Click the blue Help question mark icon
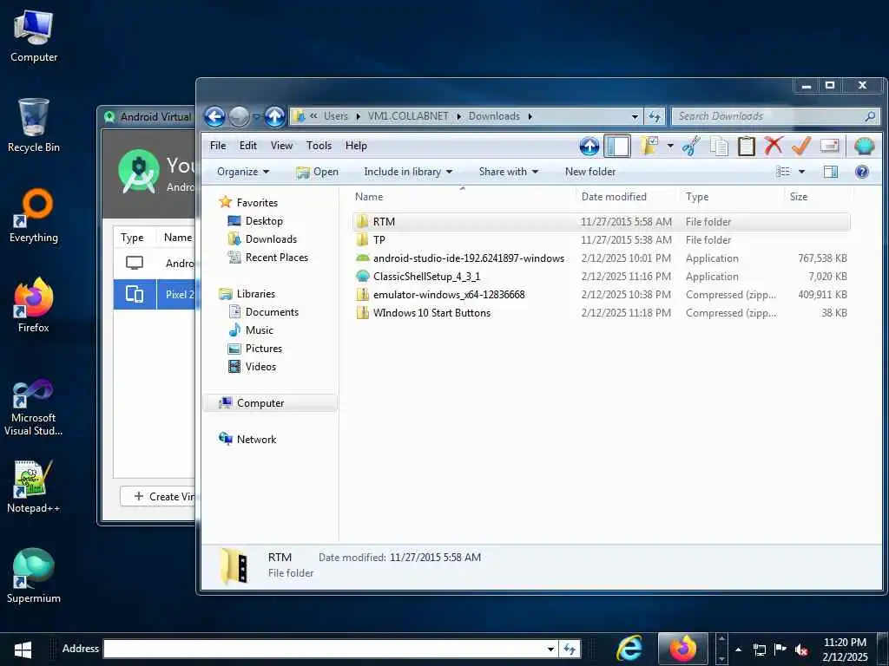Image resolution: width=889 pixels, height=666 pixels. (862, 172)
